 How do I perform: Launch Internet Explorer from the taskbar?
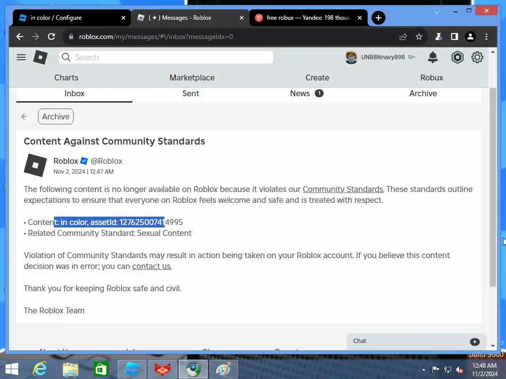(40, 369)
